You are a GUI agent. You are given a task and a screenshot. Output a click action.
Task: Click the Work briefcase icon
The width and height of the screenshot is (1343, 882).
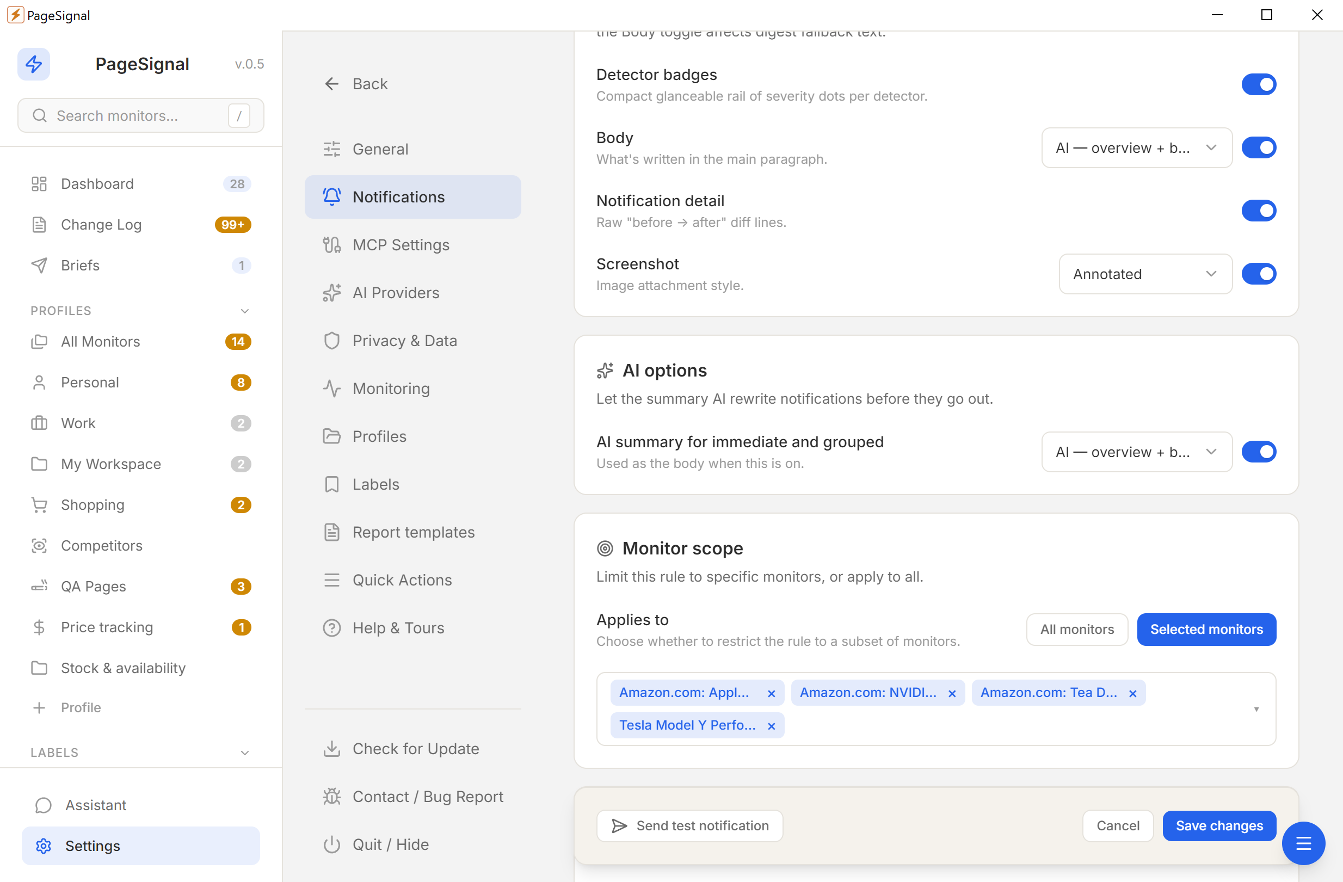tap(39, 423)
